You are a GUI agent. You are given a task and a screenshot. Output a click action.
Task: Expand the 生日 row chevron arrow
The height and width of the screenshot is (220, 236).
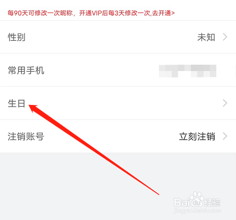225,103
